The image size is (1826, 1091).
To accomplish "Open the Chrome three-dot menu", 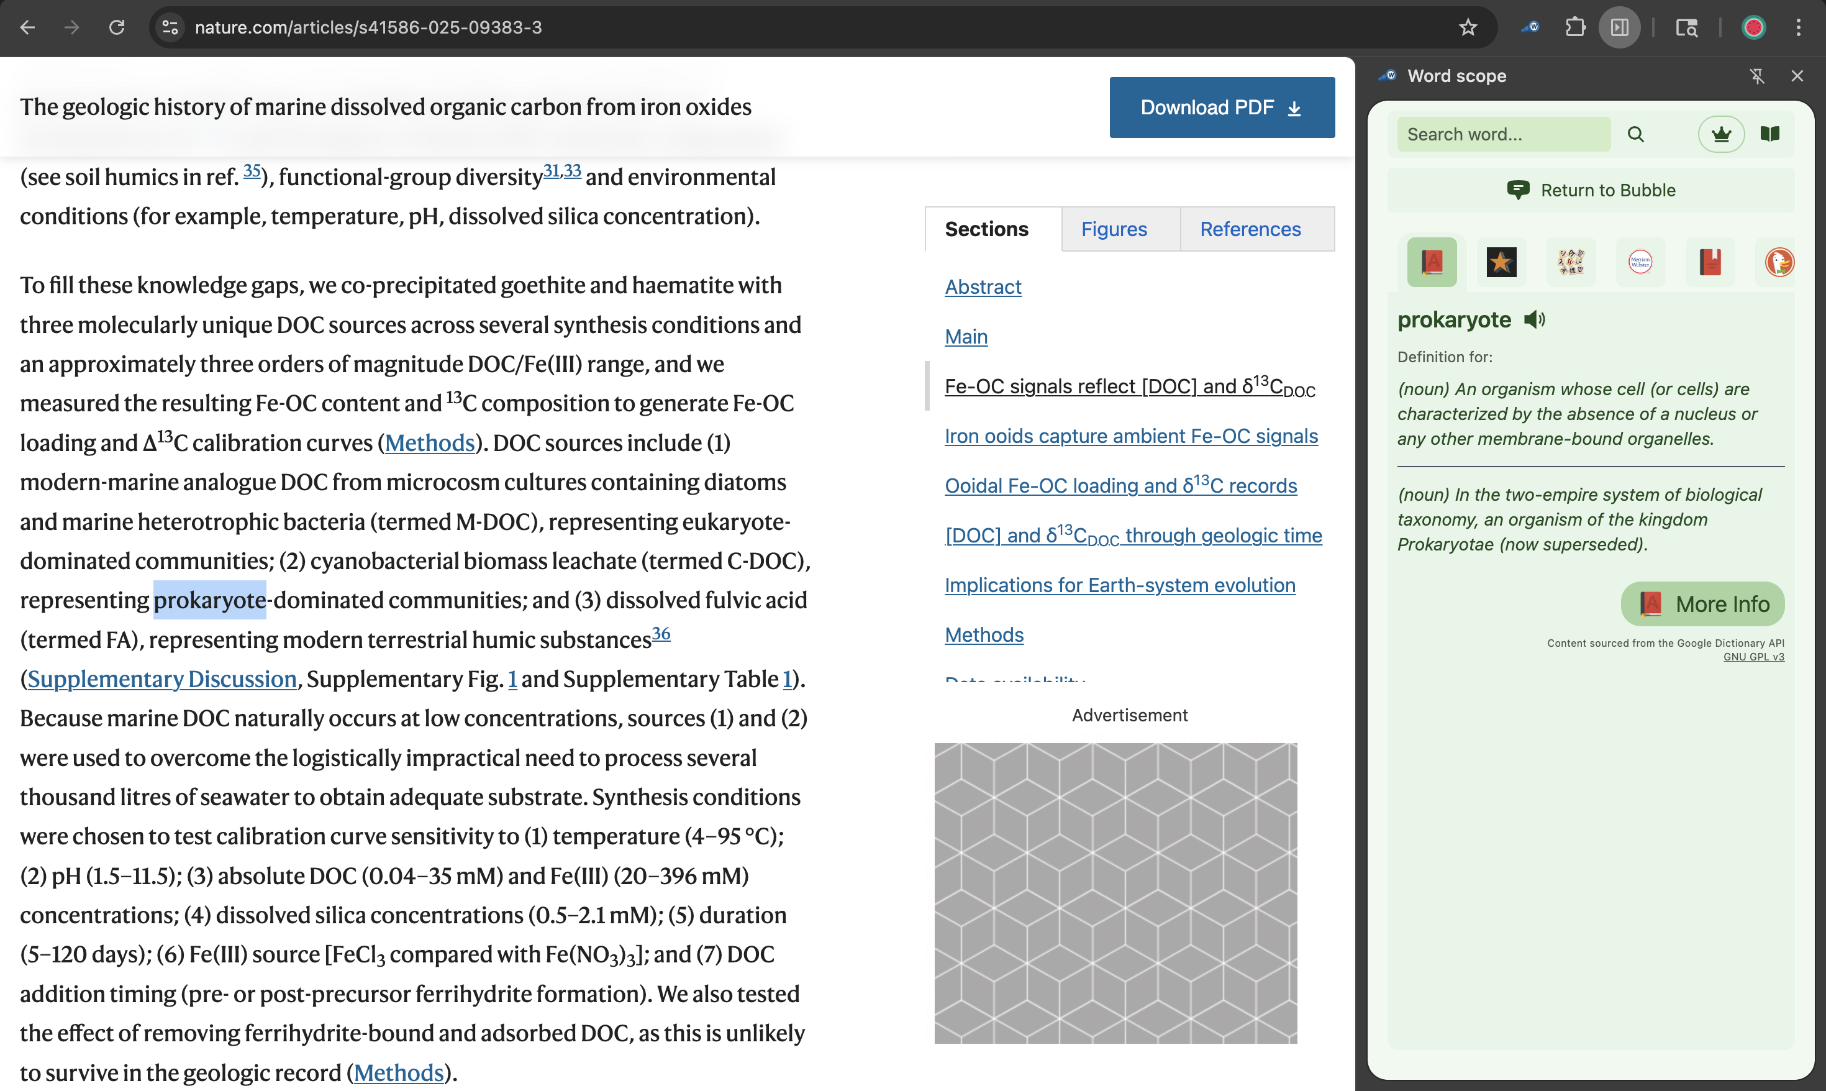I will click(1798, 27).
